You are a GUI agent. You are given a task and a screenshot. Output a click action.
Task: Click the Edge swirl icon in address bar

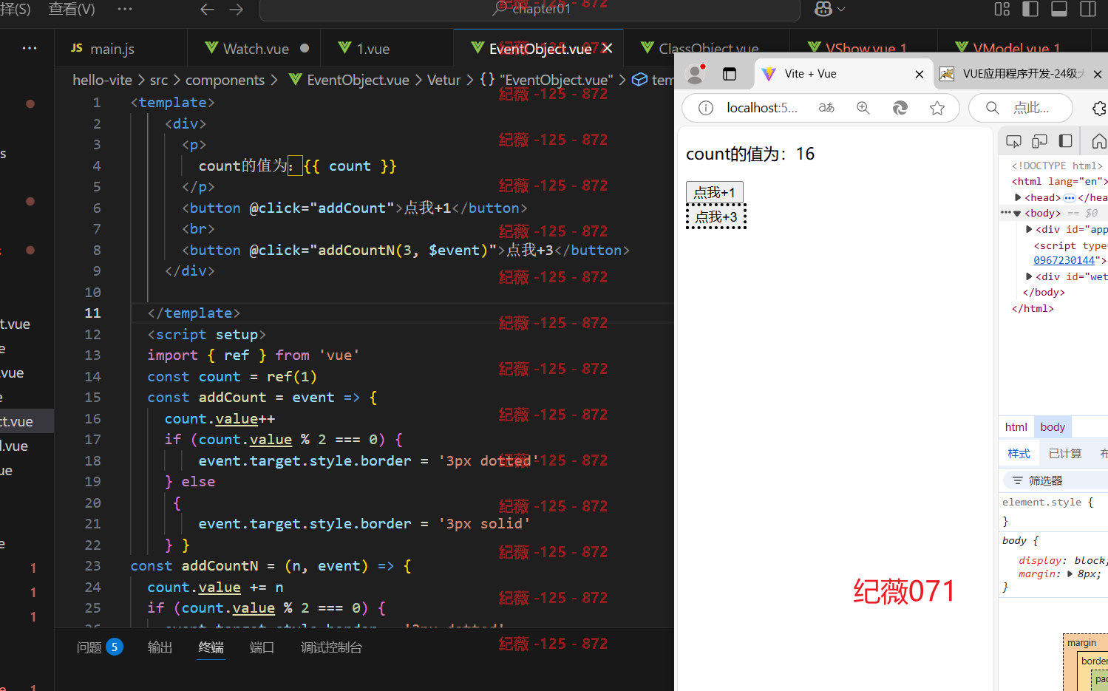pyautogui.click(x=900, y=108)
